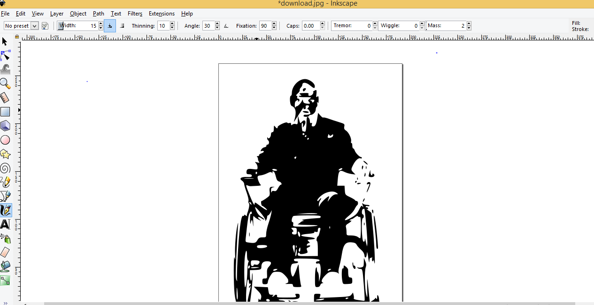Image resolution: width=594 pixels, height=305 pixels.
Task: Increase Angle with up arrow
Action: (218, 23)
